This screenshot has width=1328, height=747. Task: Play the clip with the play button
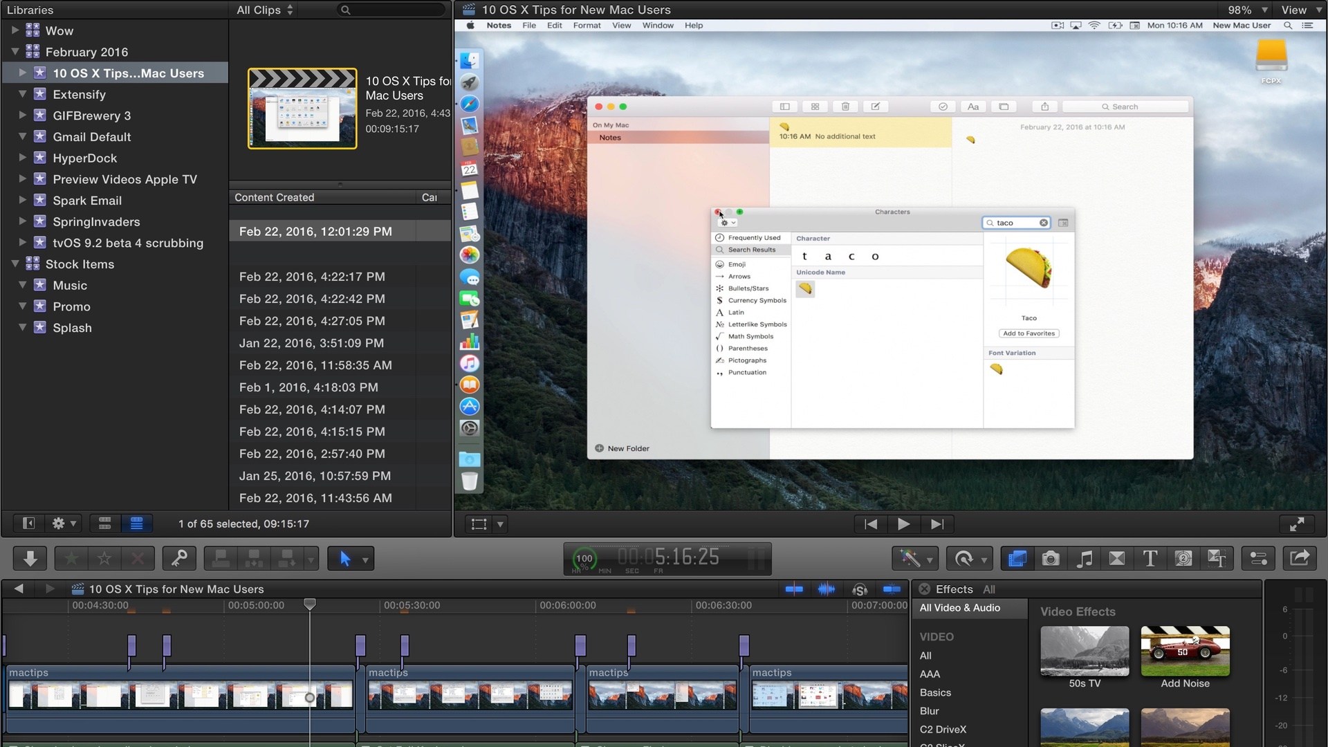(x=903, y=524)
